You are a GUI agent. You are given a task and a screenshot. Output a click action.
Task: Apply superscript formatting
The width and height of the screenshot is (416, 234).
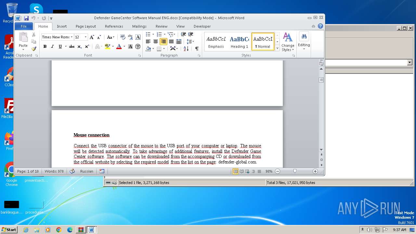[87, 46]
